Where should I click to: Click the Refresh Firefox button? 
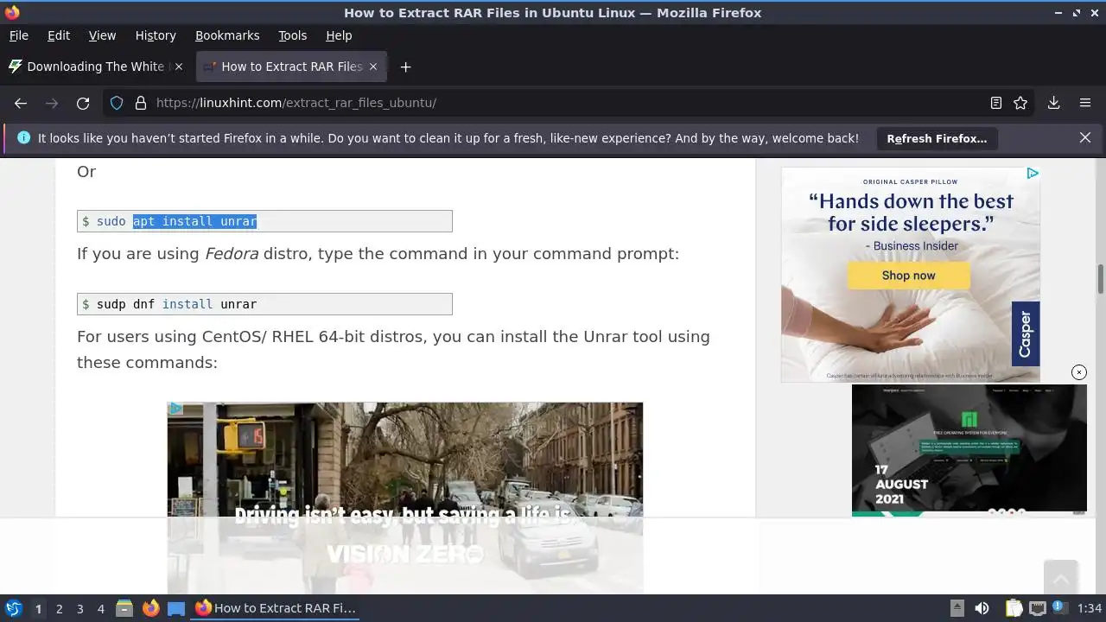pos(937,138)
